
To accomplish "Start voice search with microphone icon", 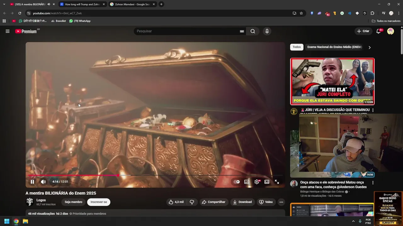I will 267,31.
